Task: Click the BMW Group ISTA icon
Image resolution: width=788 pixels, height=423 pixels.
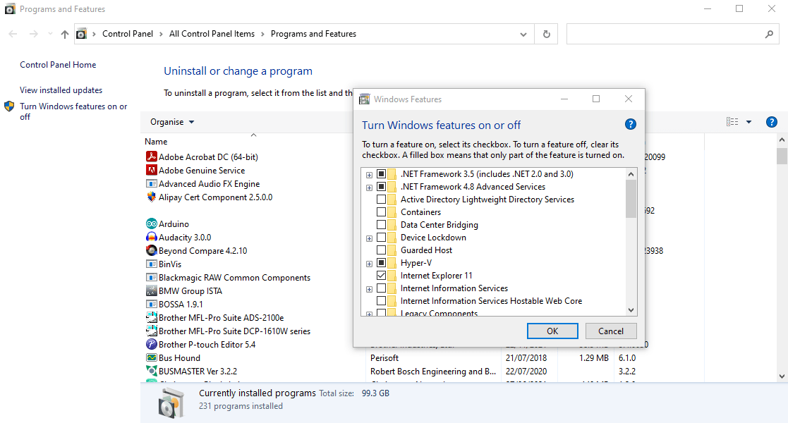Action: tap(151, 290)
